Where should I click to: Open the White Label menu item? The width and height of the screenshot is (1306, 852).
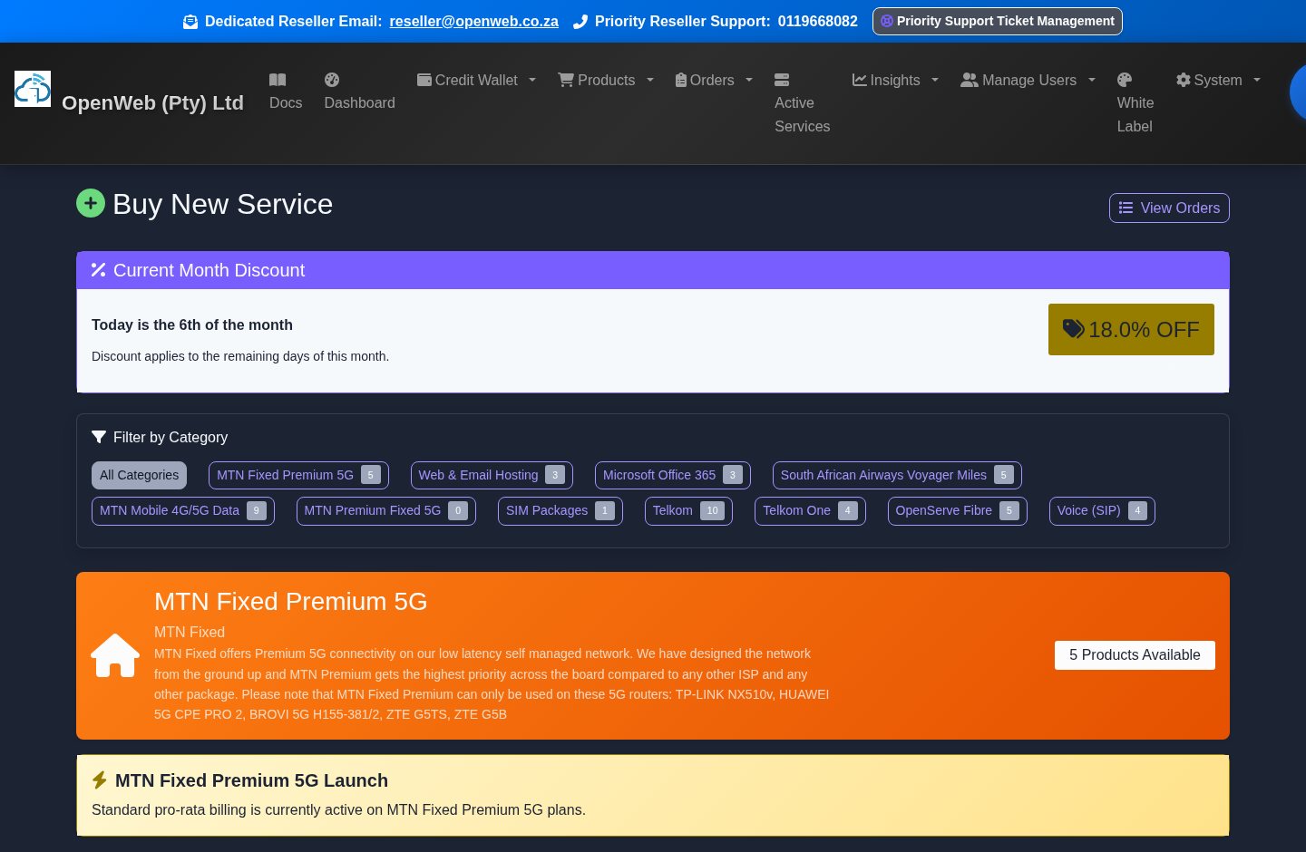(1135, 103)
